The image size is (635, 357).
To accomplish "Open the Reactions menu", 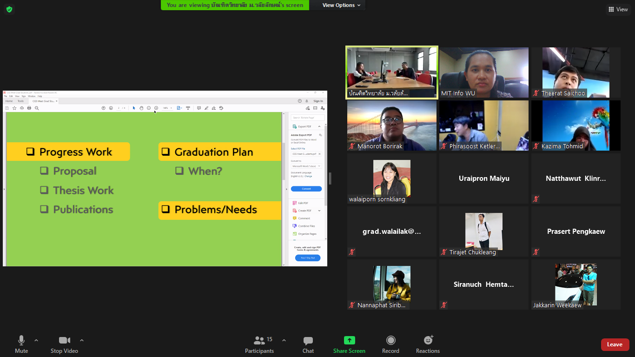I will pyautogui.click(x=428, y=340).
